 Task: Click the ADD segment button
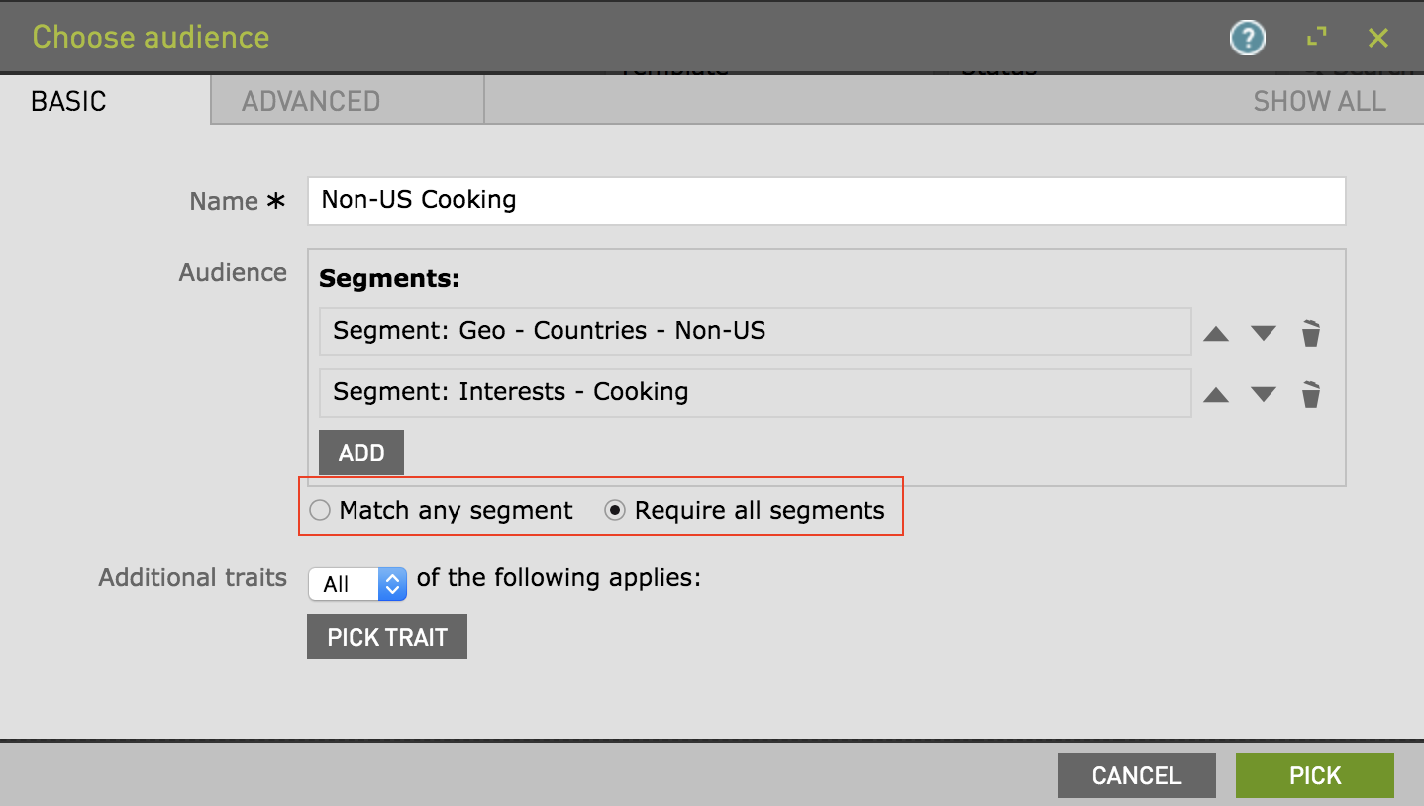(x=361, y=453)
